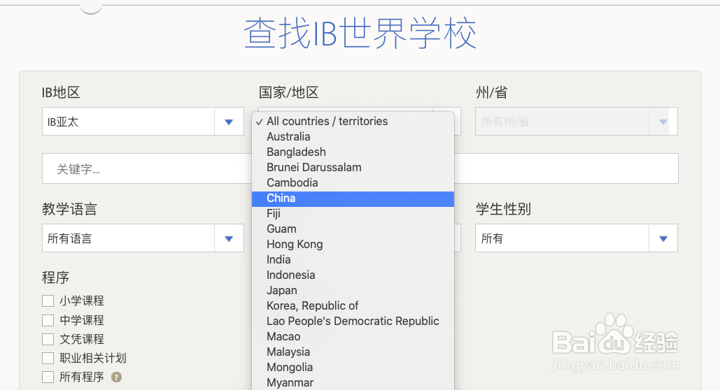Select the 所有程序 checkbox

[x=48, y=377]
